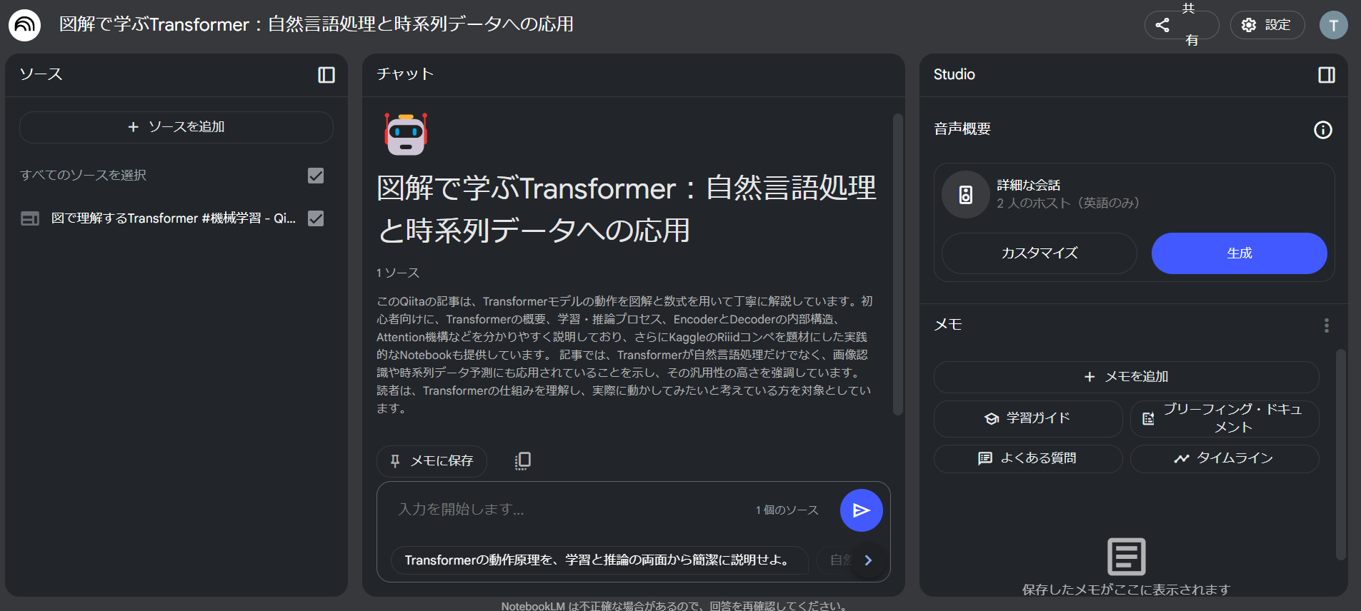Click the 1 個のソース label
Viewport: 1361px width, 611px height.
pyautogui.click(x=787, y=510)
